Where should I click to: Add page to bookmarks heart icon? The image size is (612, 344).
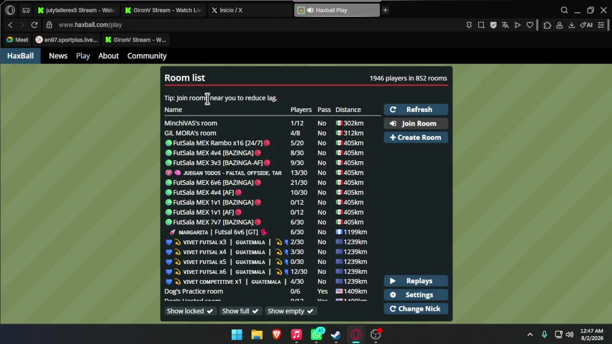[x=530, y=25]
